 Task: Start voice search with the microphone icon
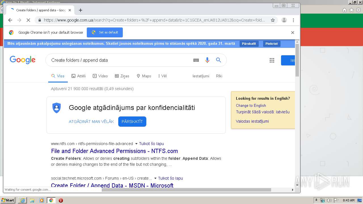[207, 60]
